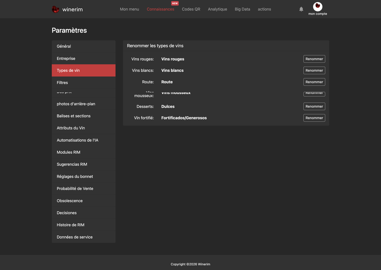Rename the Vins blancs wine type
Viewport: 381px width, 270px height.
point(314,70)
